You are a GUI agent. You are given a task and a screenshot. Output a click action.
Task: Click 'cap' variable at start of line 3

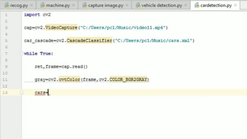click(x=28, y=28)
